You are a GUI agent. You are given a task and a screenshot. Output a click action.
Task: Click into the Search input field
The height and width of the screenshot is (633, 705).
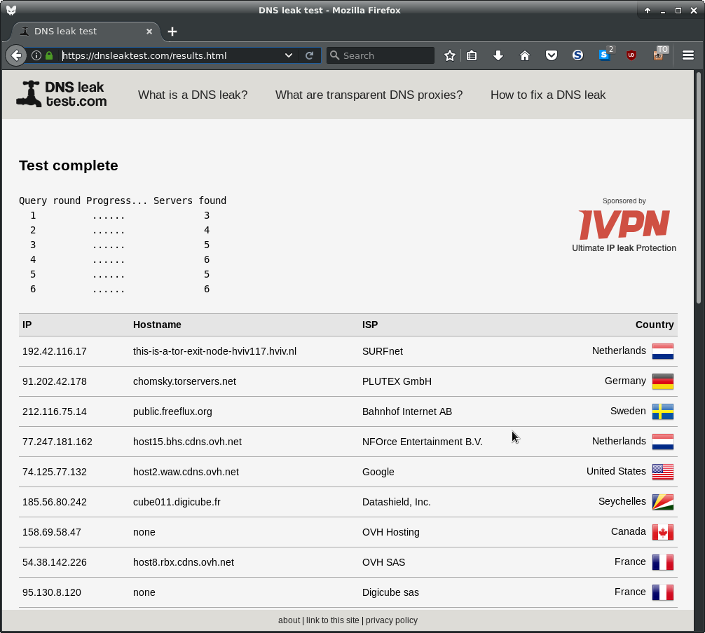click(x=385, y=55)
